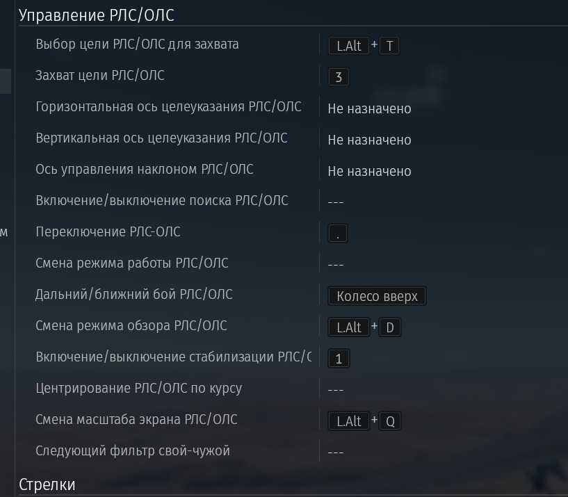
Task: Click empty binding for 'Центрирование РЛС/ОЛС по курсу'
Action: coord(335,389)
